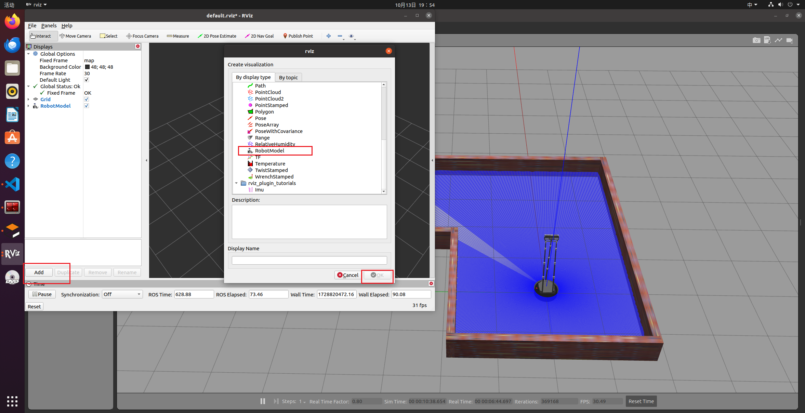Screen dimensions: 805x413
Task: Click the Gazebo video record icon
Action: pyautogui.click(x=789, y=40)
